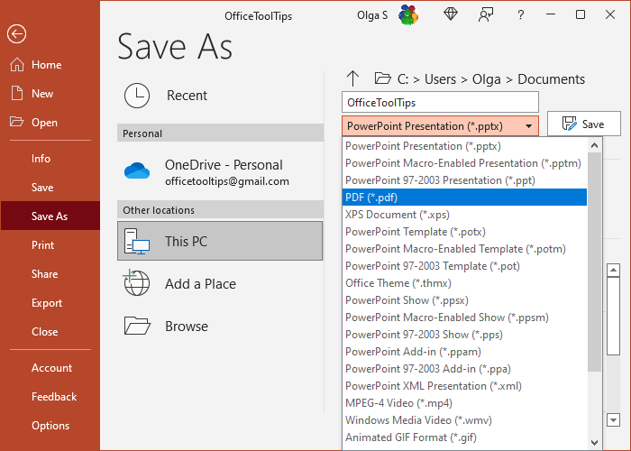Open the Info tab

(50, 158)
